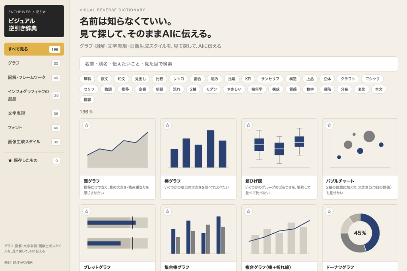Open the ドーナツグラフ 45% donut thumbnail
Viewport: 407px width, 271px height.
pyautogui.click(x=360, y=233)
